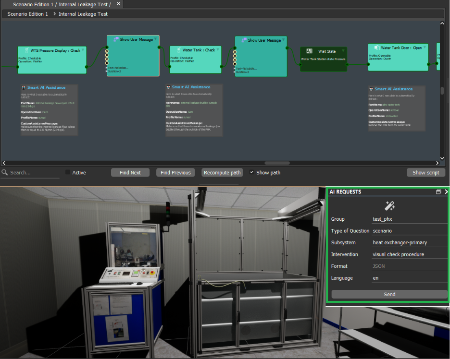Click the Subsystem input field
450x359 pixels.
[x=409, y=242]
